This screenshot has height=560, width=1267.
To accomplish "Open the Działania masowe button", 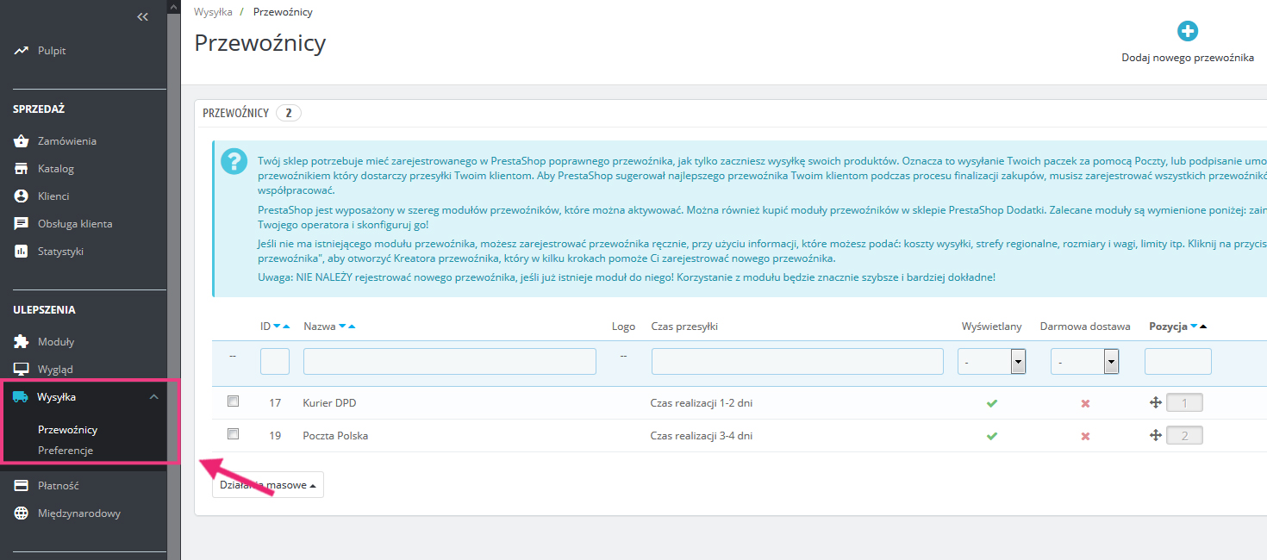I will (267, 485).
